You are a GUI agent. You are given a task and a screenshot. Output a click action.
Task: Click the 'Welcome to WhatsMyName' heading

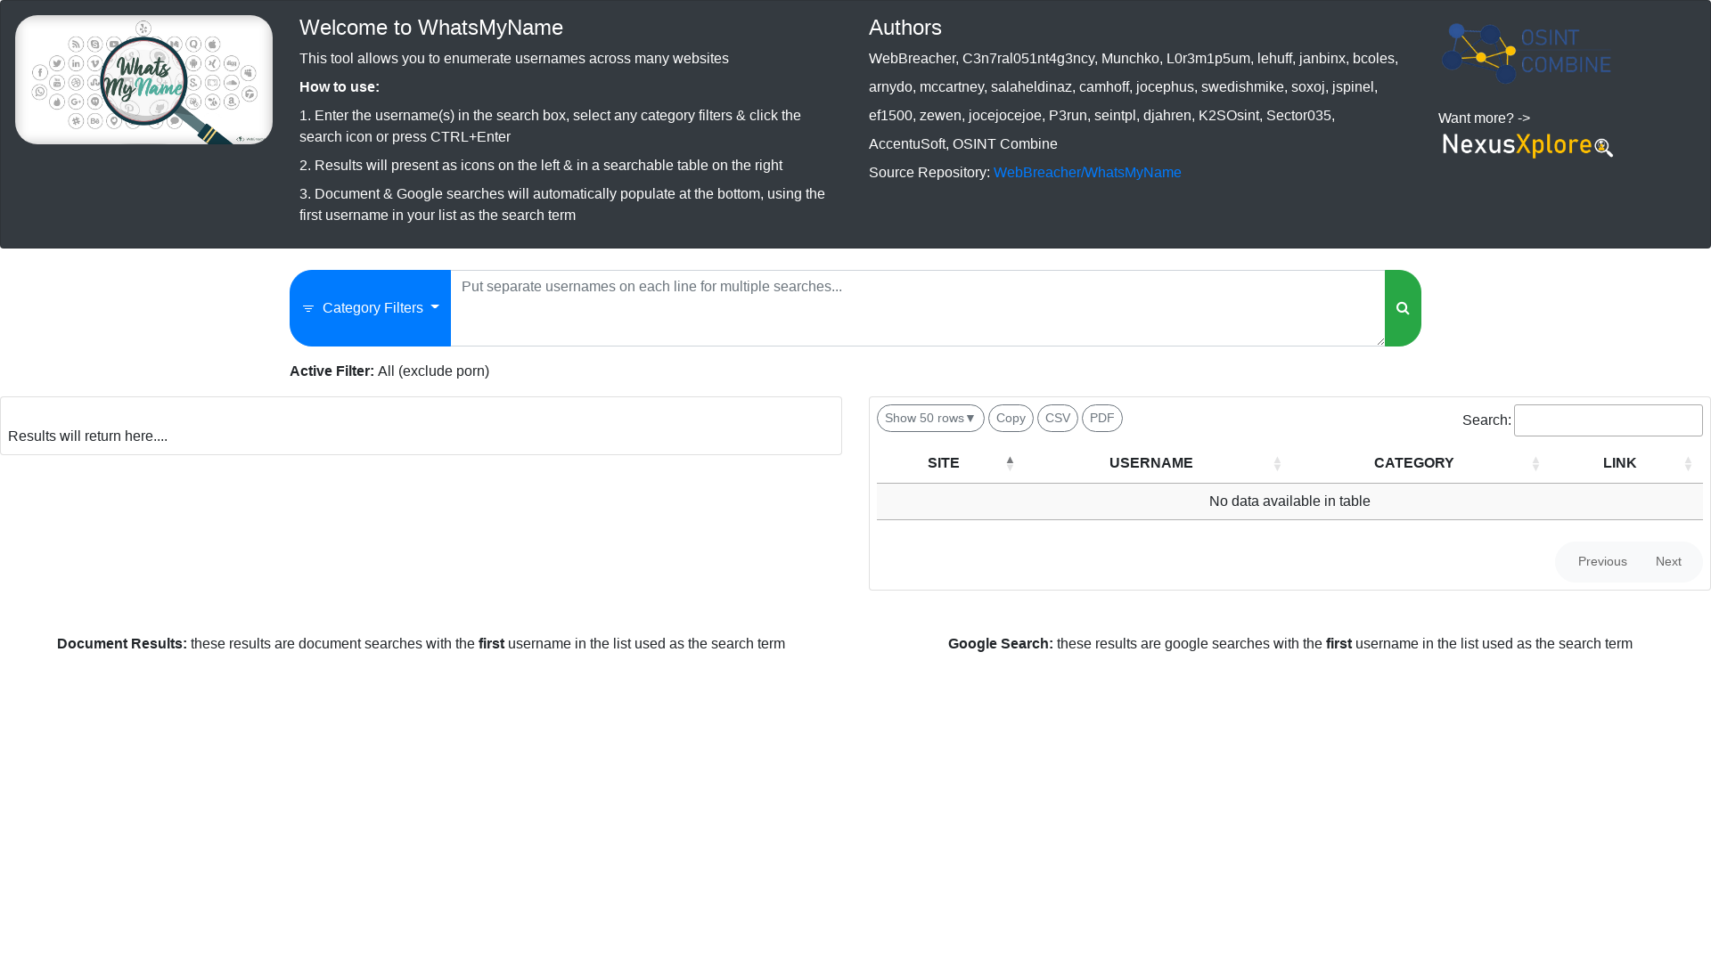(x=431, y=28)
